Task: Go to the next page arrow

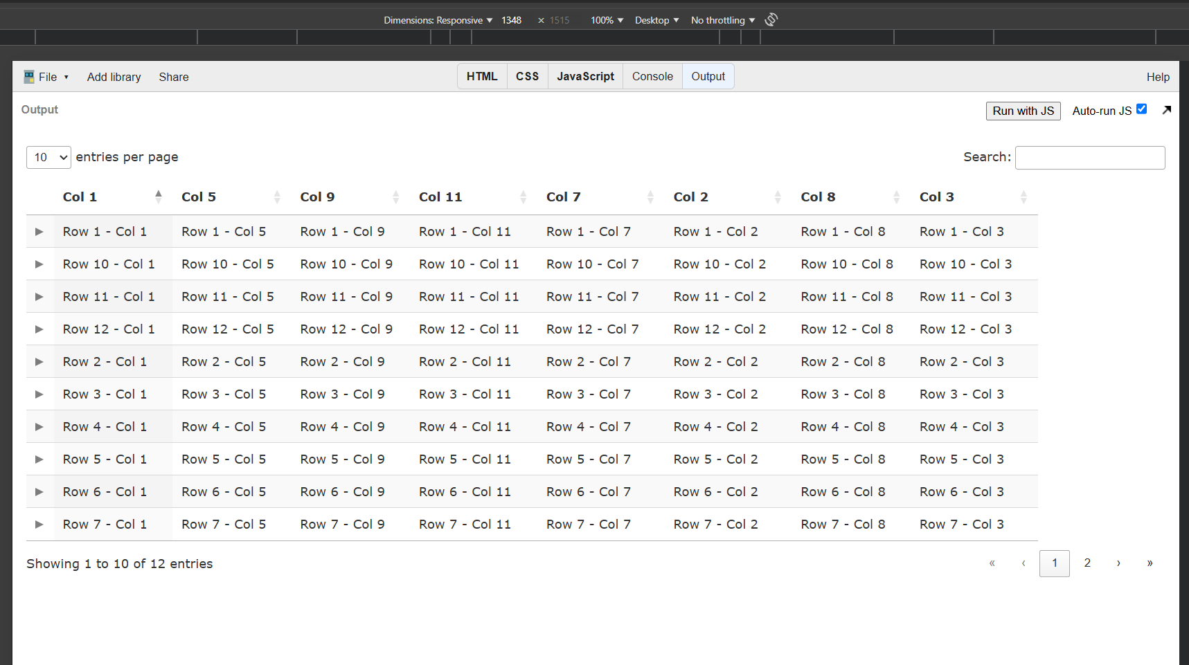Action: 1118,563
